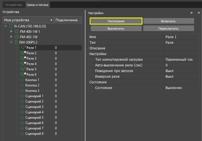The height and width of the screenshot is (141, 202).
Task: Select the Реле 4 relay icon
Action: (x=23, y=64)
